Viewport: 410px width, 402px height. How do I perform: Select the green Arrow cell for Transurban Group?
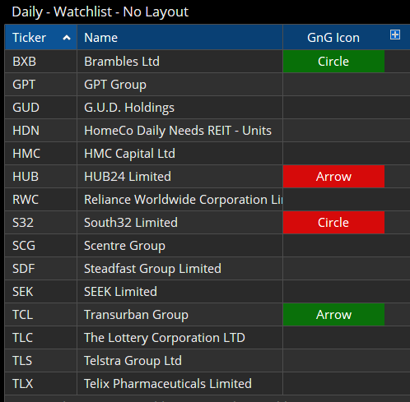point(333,315)
